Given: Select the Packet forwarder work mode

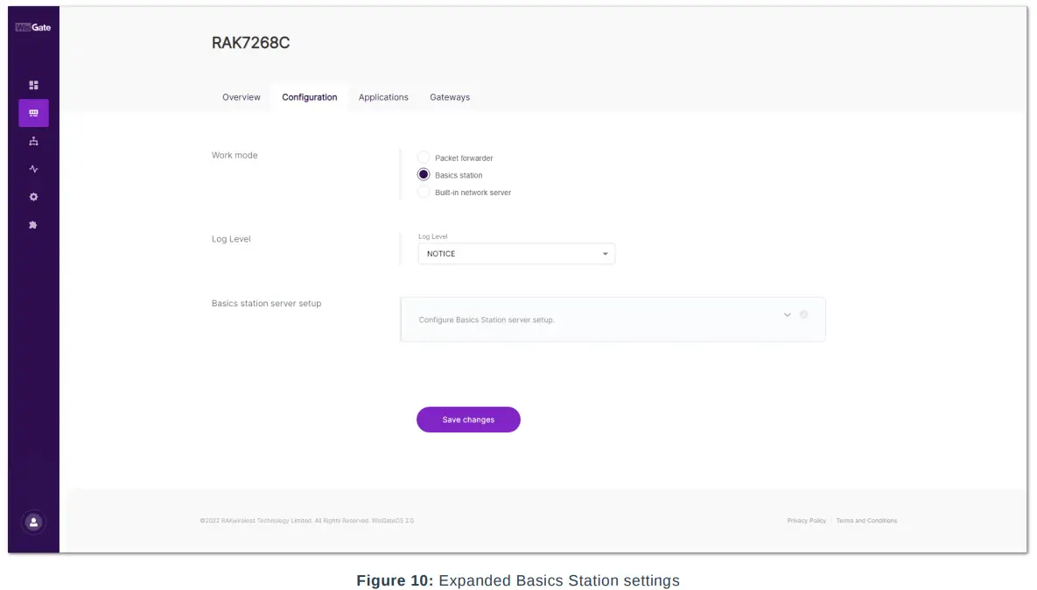Looking at the screenshot, I should click(x=424, y=158).
